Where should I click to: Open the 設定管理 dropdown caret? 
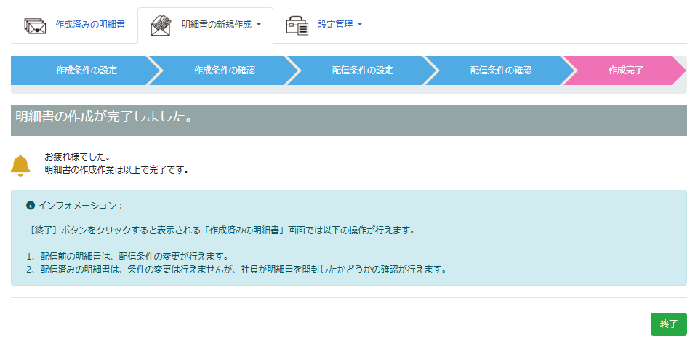click(x=360, y=25)
